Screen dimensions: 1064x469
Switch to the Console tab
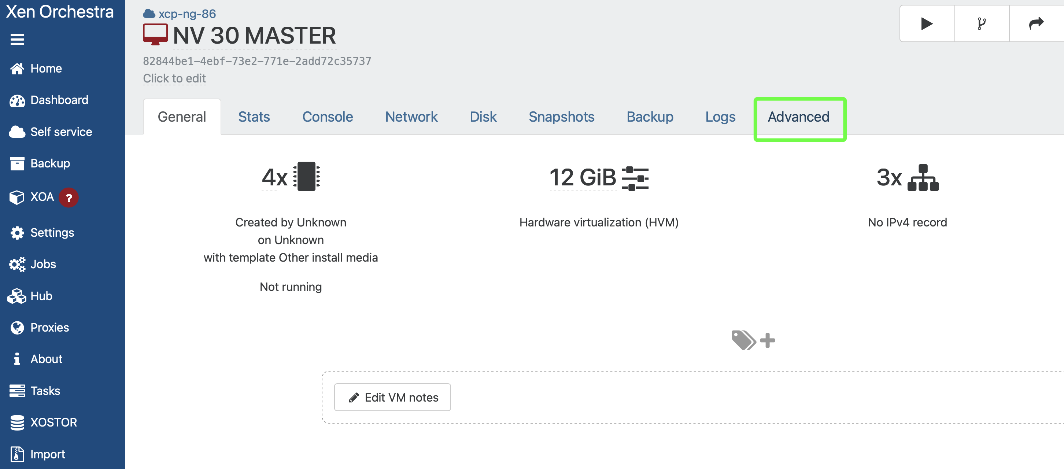pos(327,117)
